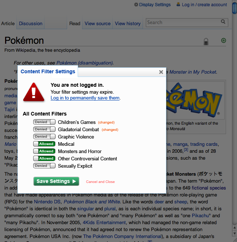
Task: Click the 'You are not logged in.' heading
Action: click(77, 85)
